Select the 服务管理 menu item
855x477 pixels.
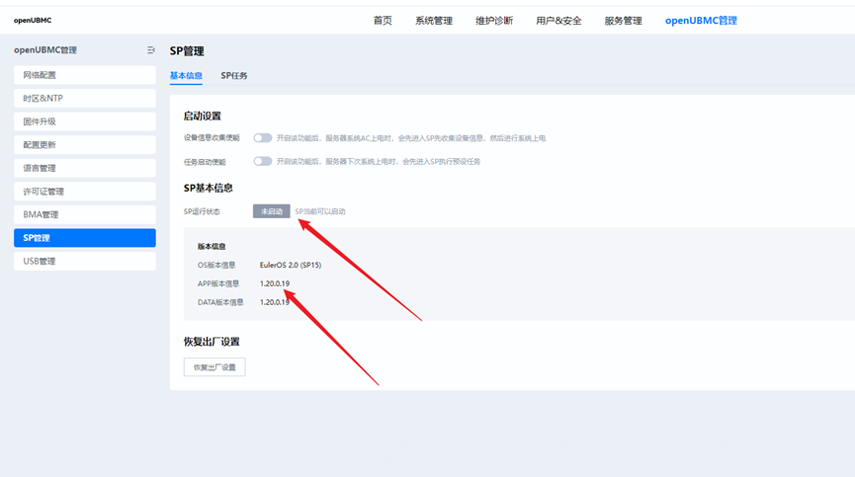[x=623, y=21]
